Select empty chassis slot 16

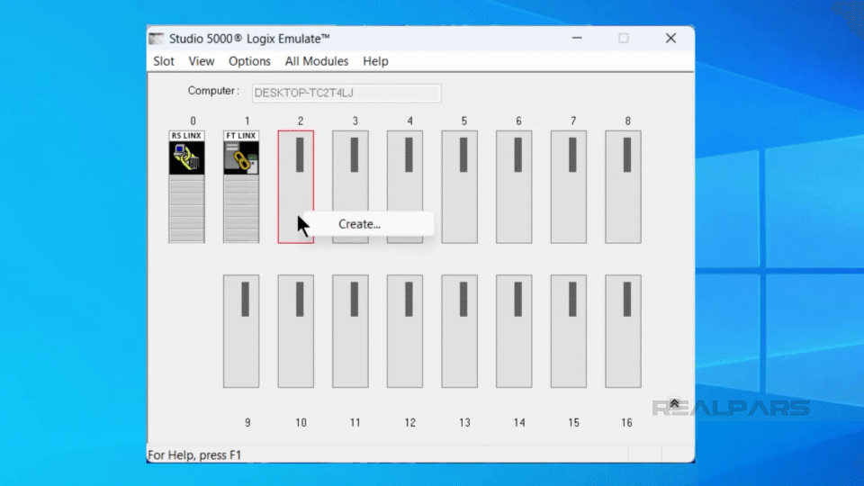coord(623,331)
